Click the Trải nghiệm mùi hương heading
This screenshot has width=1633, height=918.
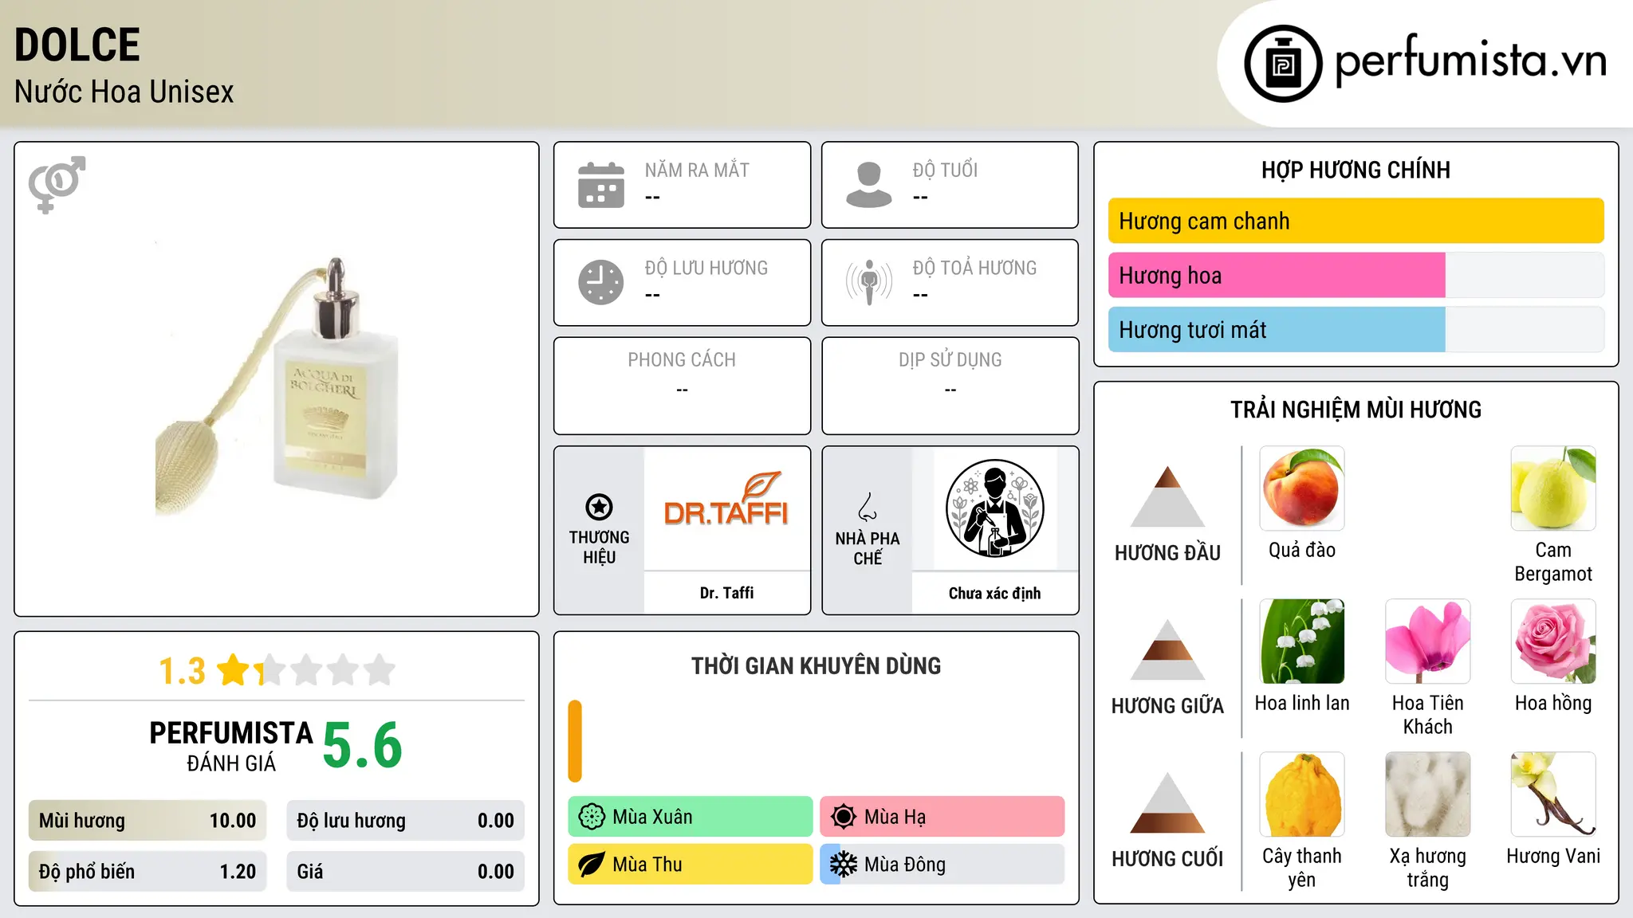1356,410
